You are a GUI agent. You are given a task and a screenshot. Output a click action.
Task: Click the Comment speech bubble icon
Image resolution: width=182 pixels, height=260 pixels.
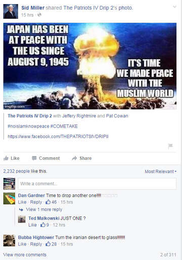(x=34, y=158)
